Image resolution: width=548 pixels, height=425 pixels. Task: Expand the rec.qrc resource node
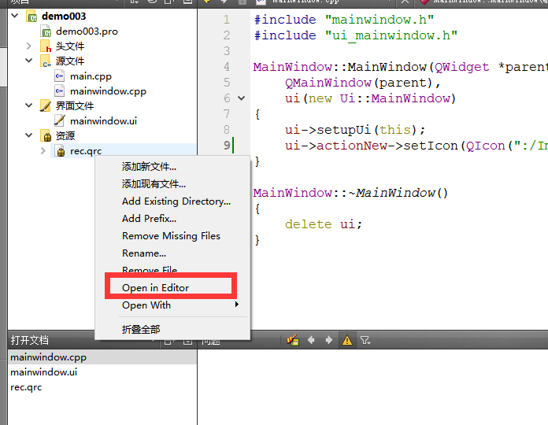click(x=43, y=151)
